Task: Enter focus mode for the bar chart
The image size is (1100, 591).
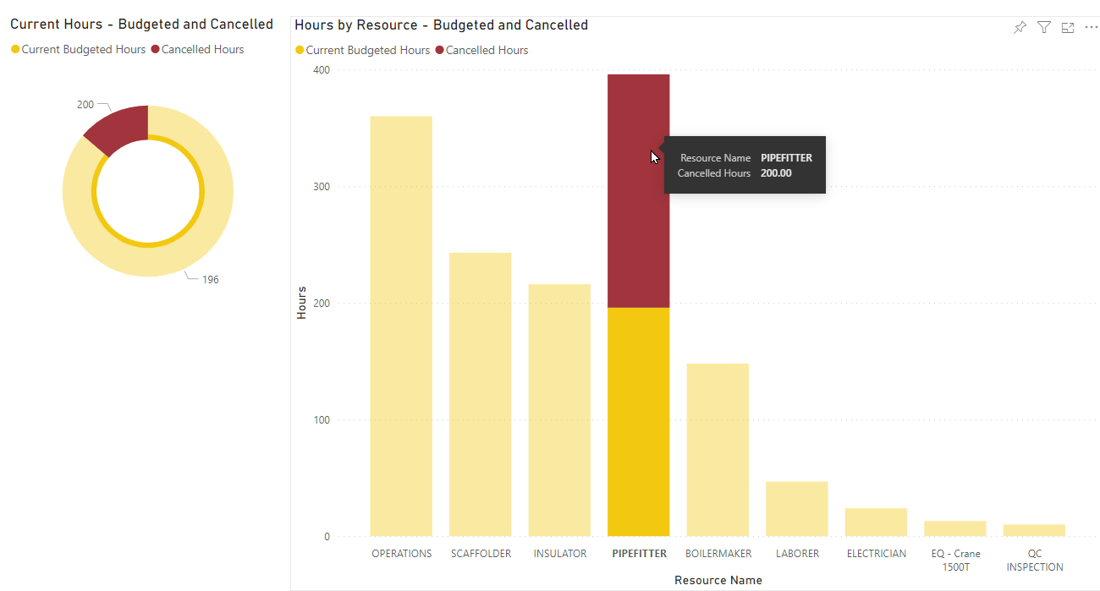Action: 1068,28
